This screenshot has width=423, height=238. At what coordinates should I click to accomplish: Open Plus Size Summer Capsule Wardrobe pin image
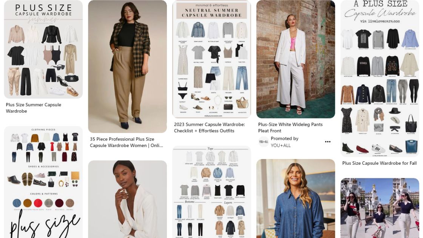pyautogui.click(x=43, y=49)
